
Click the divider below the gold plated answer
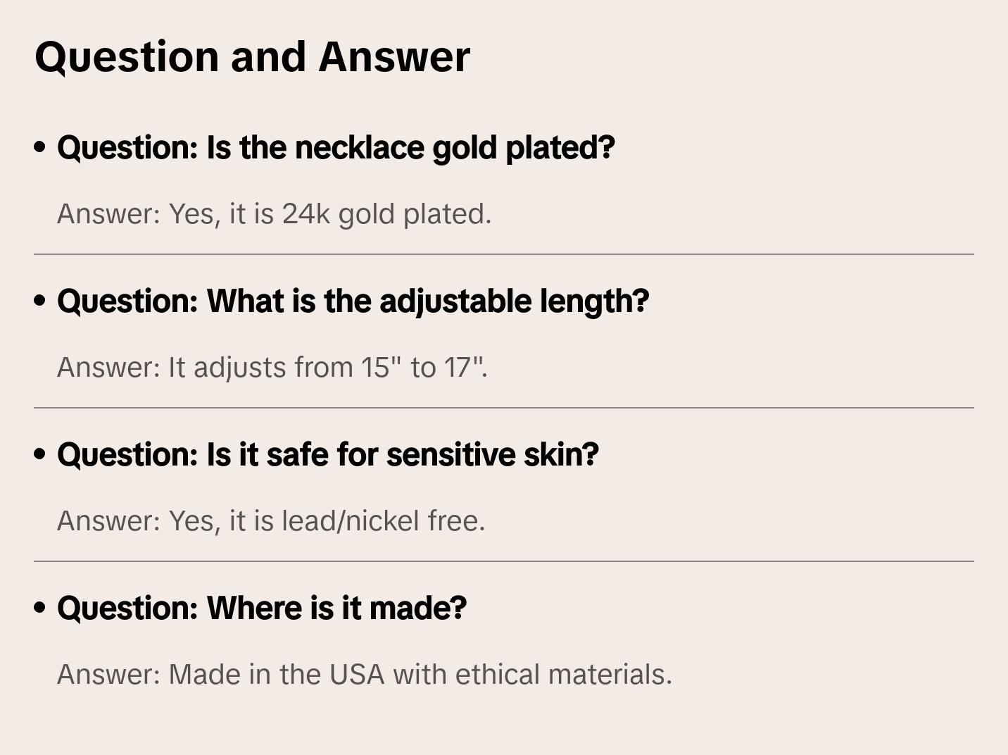tap(503, 254)
